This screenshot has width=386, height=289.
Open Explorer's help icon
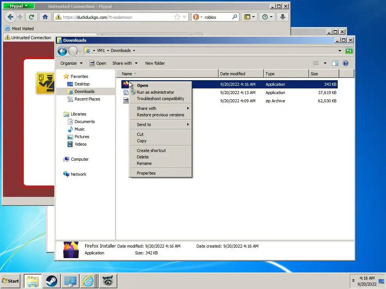[346, 63]
